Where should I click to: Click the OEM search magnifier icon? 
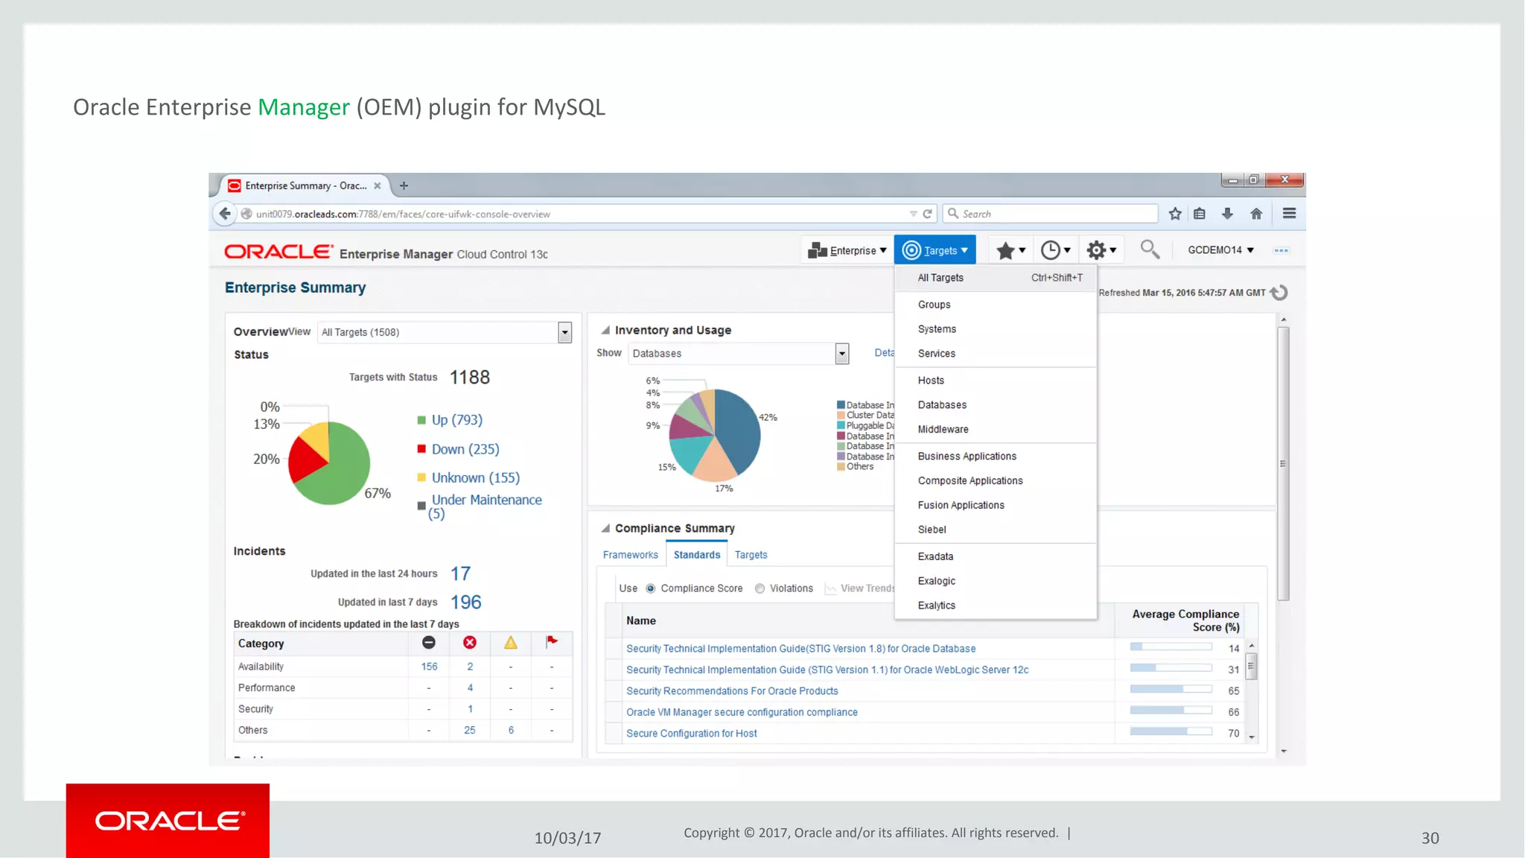[x=1150, y=250]
